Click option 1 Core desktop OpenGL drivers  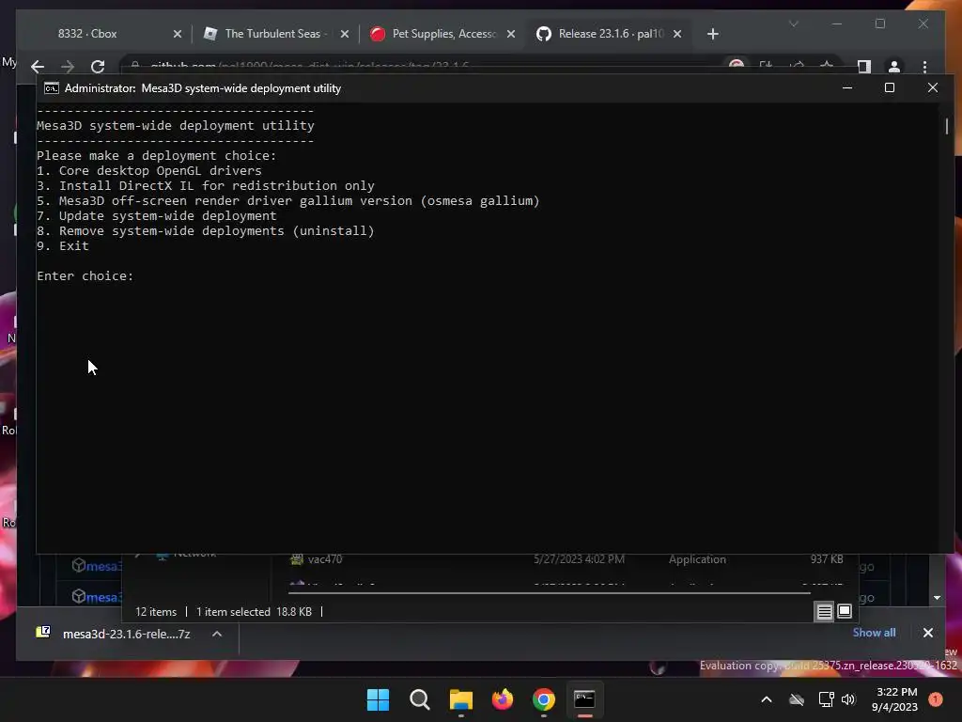tap(149, 171)
